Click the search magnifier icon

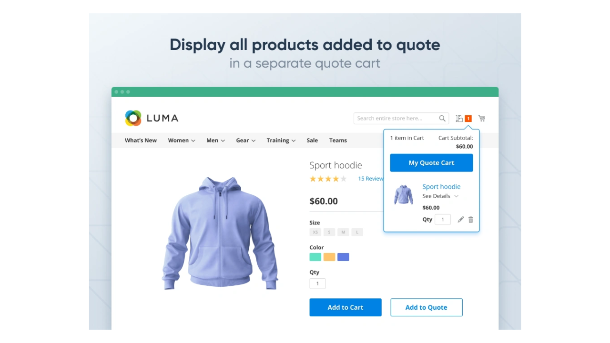(x=442, y=118)
